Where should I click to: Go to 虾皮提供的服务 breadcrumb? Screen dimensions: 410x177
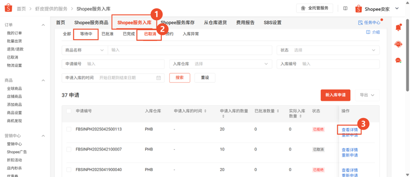click(x=51, y=9)
